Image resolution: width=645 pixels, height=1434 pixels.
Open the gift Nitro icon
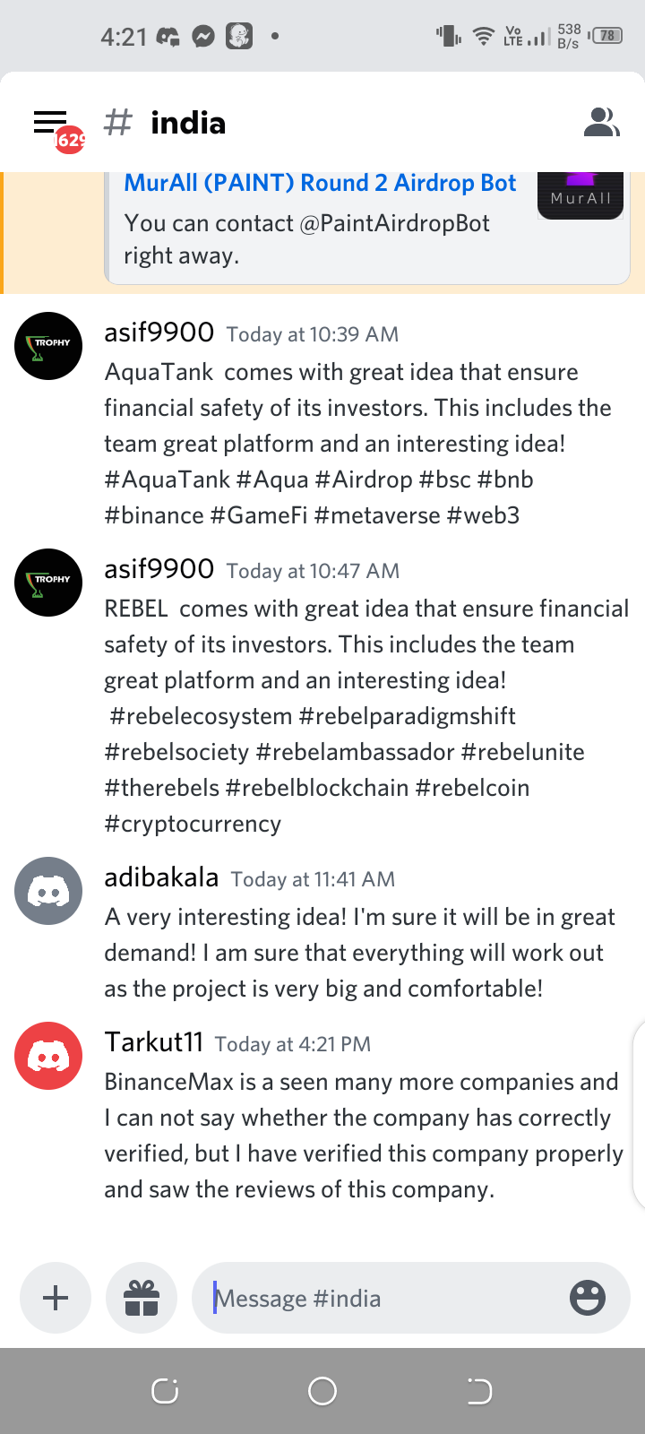point(142,1298)
